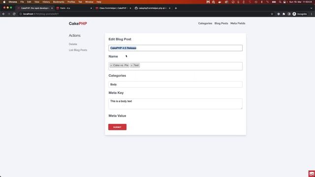This screenshot has width=315, height=177.
Task: Open the List Blog Posts link
Action: [x=78, y=50]
